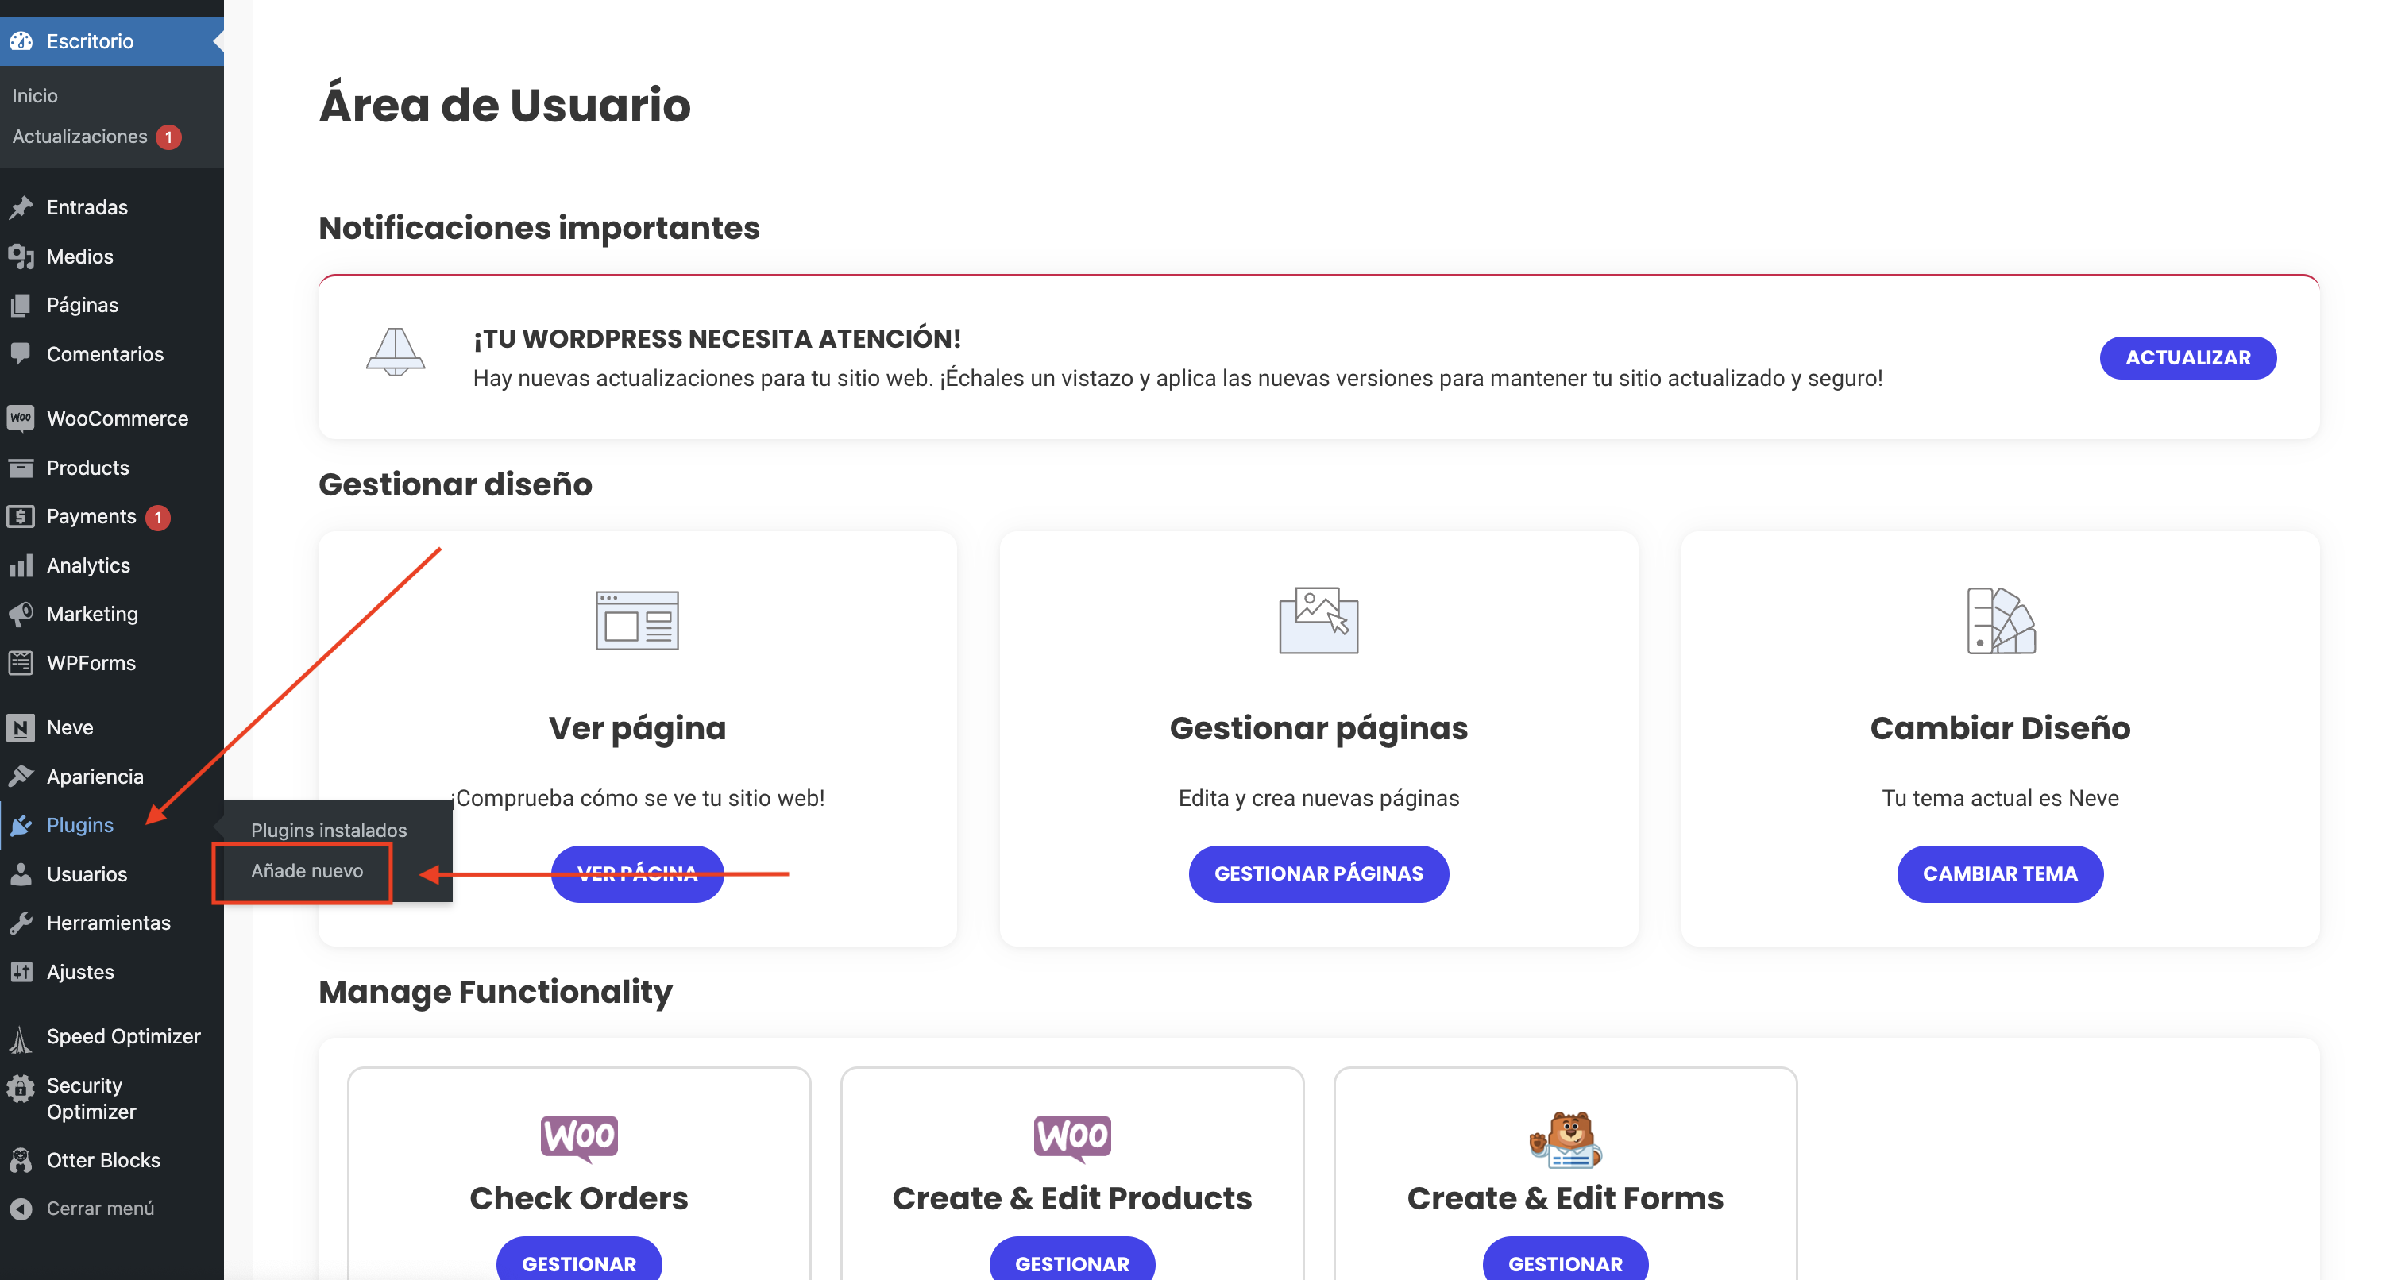
Task: Click the WooCommerce icon in sidebar
Action: point(21,418)
